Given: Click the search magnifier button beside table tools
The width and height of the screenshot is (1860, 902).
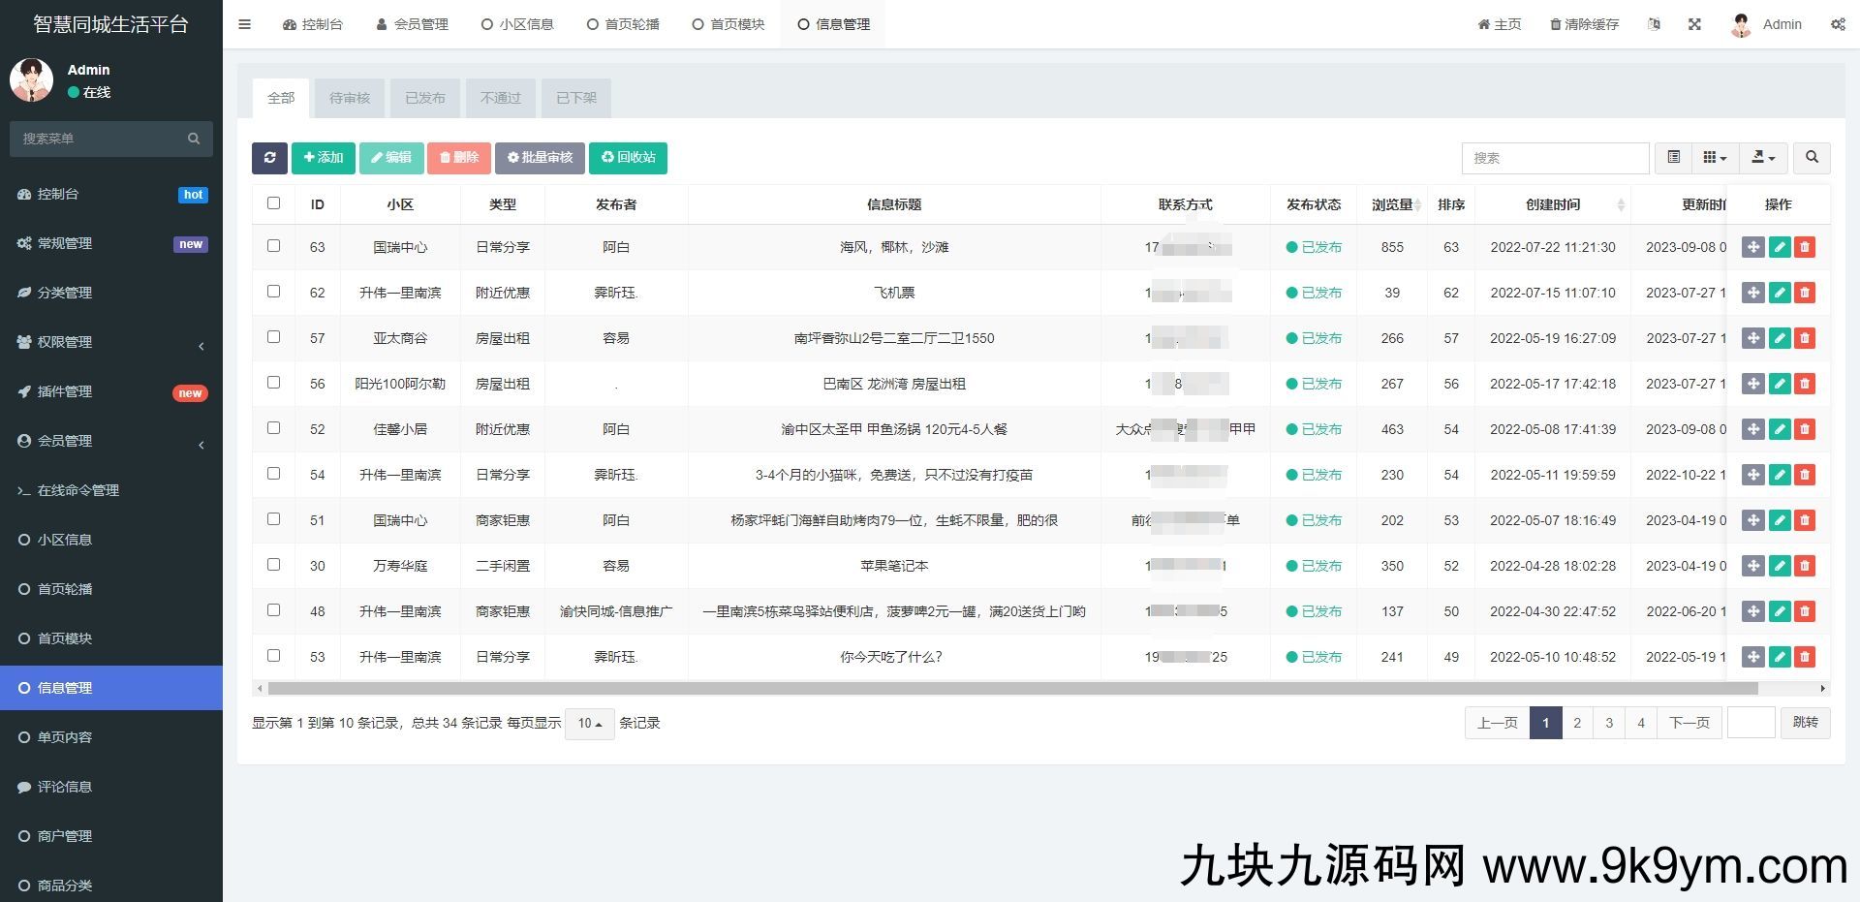Looking at the screenshot, I should (x=1812, y=158).
